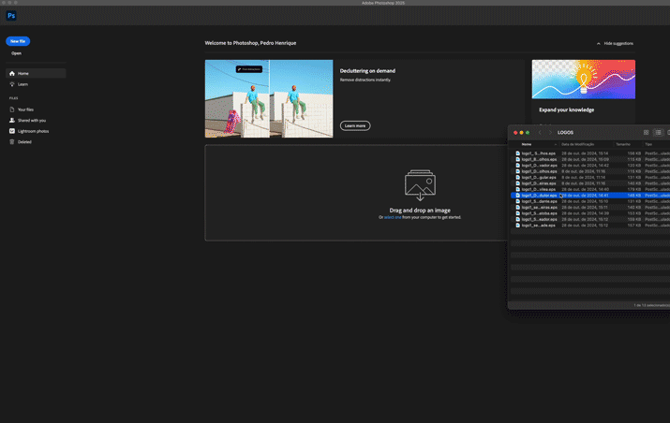Click Learn more about Decluttering

(x=355, y=126)
